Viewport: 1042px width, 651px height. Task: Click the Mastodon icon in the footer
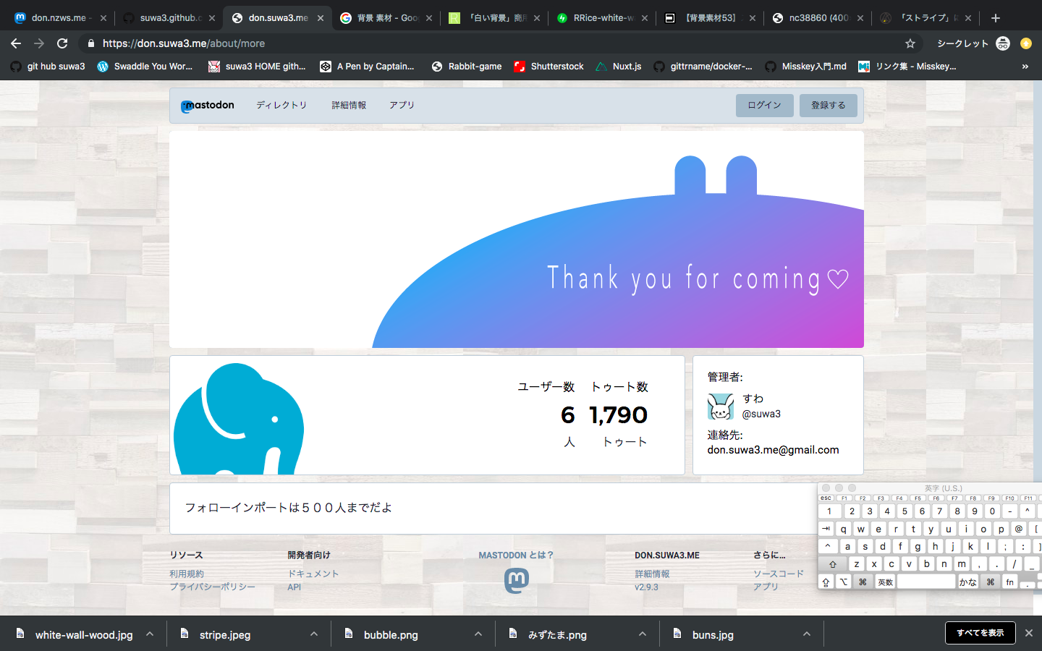pos(516,580)
